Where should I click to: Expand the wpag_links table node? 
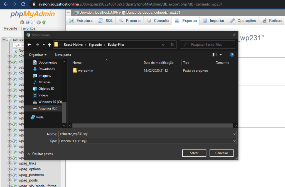click(x=9, y=163)
